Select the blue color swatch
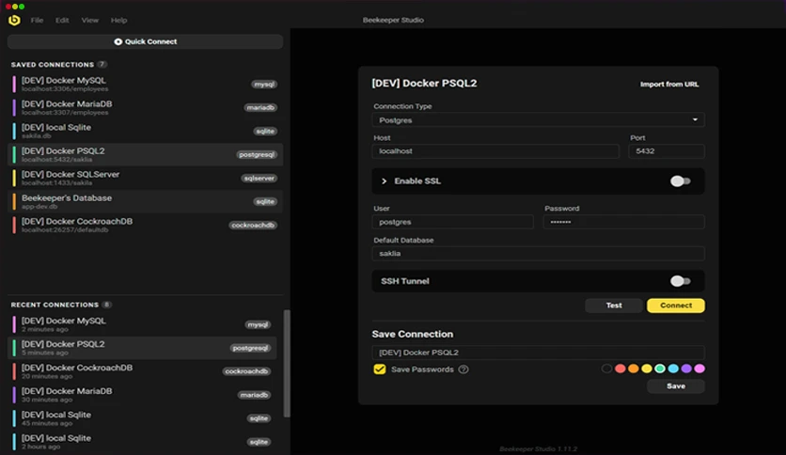This screenshot has width=786, height=455. [x=673, y=369]
